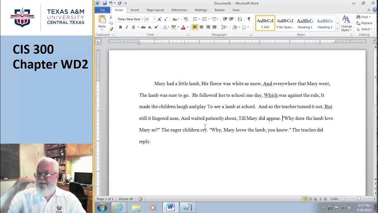This screenshot has width=378, height=213.
Task: Click Find in the Editing group
Action: (363, 17)
